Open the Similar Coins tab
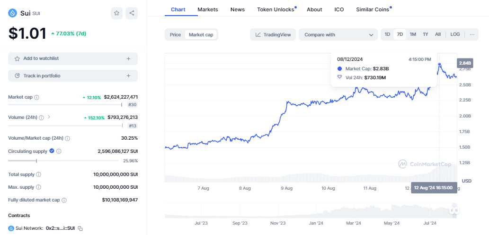Image resolution: width=489 pixels, height=235 pixels. [x=373, y=9]
